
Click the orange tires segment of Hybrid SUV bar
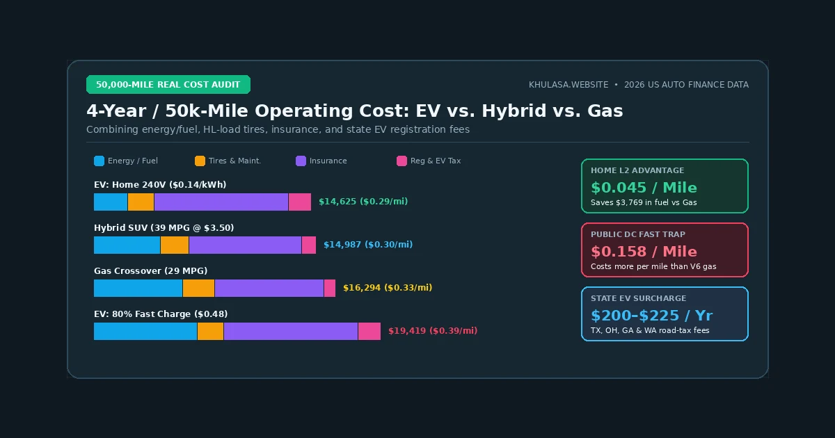coord(175,245)
